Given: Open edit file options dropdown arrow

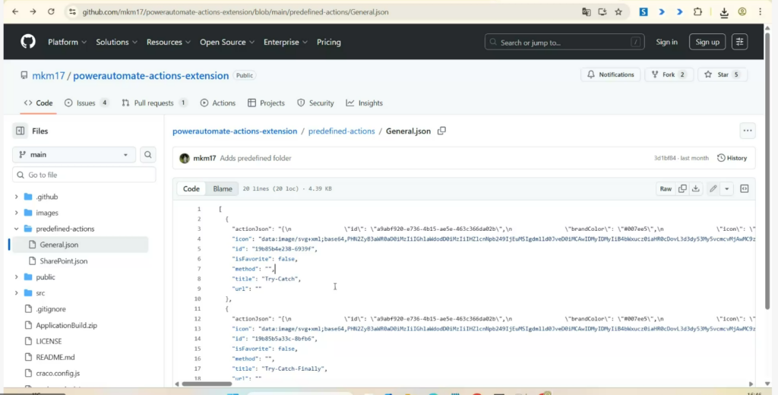Looking at the screenshot, I should tap(727, 188).
